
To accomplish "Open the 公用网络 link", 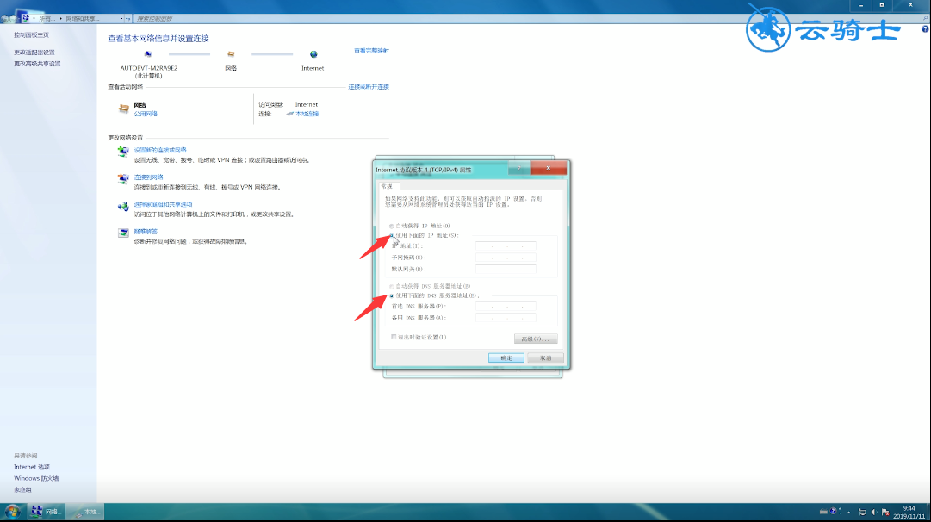I will tap(146, 114).
